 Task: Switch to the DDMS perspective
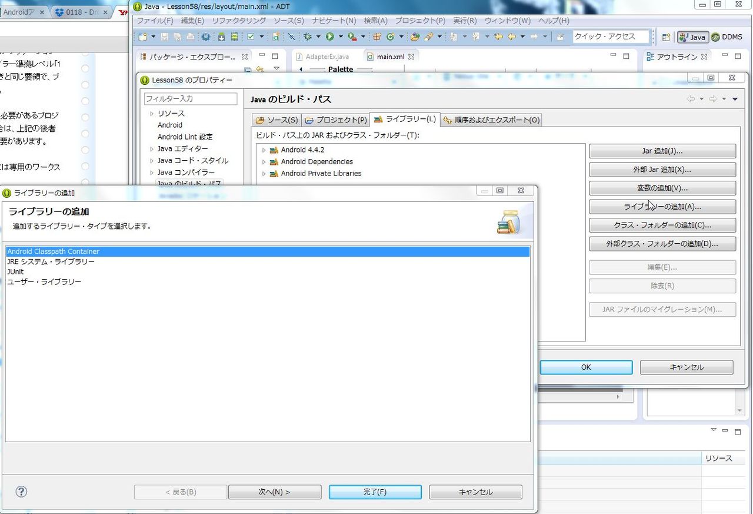[x=727, y=37]
